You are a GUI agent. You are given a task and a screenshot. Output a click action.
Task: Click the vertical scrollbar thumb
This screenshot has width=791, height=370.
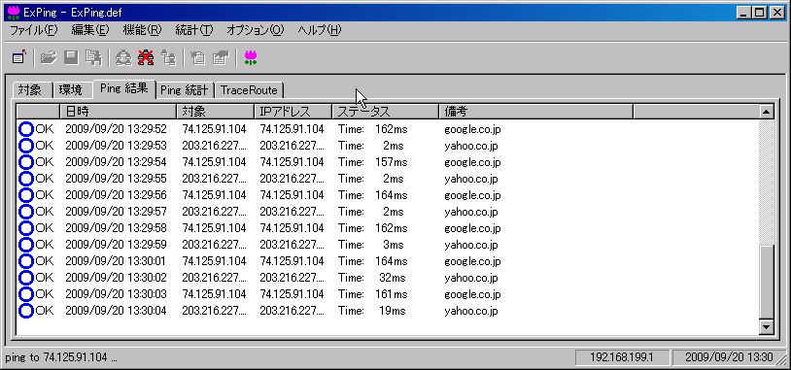coord(767,283)
